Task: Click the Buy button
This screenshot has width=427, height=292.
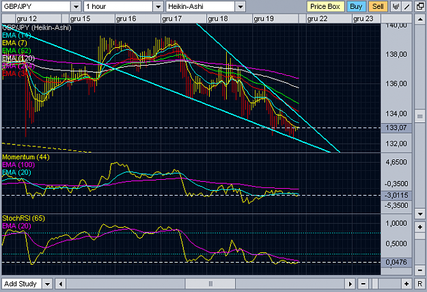Action: click(x=356, y=7)
